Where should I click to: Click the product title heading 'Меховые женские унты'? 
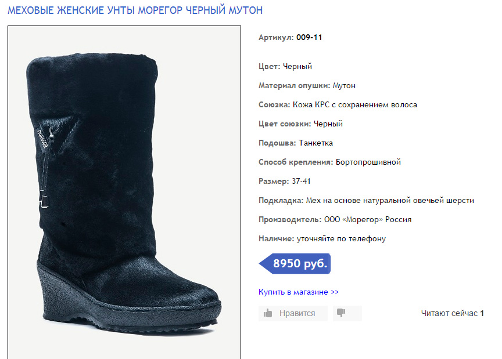click(135, 10)
